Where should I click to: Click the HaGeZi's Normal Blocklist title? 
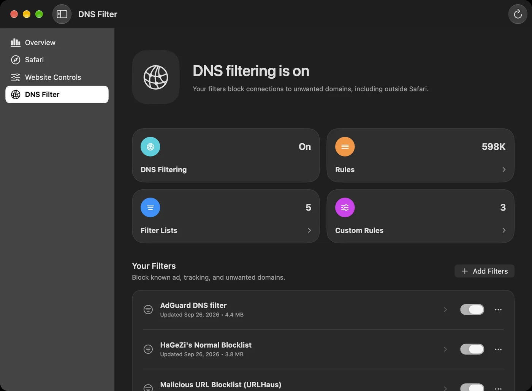point(206,345)
